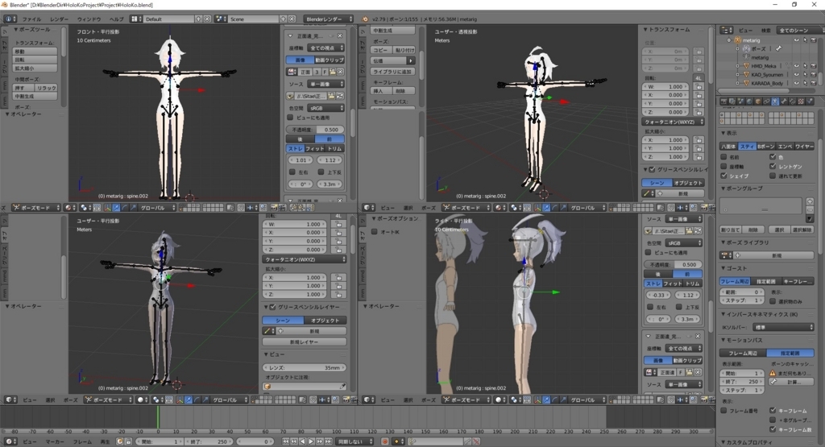Adjust the rotation W 1.000 field in top-right panel
Screen dimensions: 825x447
click(x=667, y=87)
